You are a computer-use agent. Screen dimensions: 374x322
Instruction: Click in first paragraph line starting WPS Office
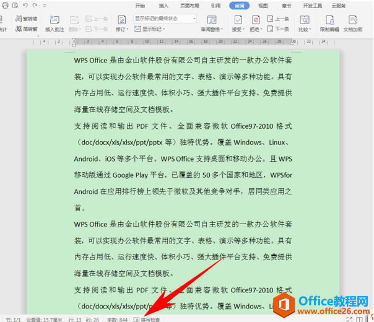(x=183, y=60)
